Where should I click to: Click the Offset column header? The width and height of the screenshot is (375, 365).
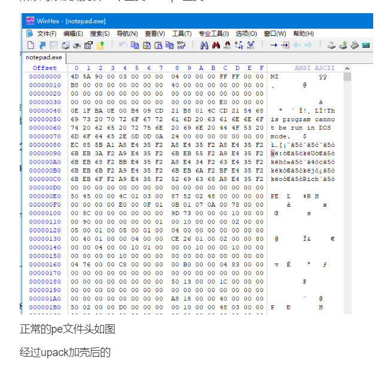(45, 68)
